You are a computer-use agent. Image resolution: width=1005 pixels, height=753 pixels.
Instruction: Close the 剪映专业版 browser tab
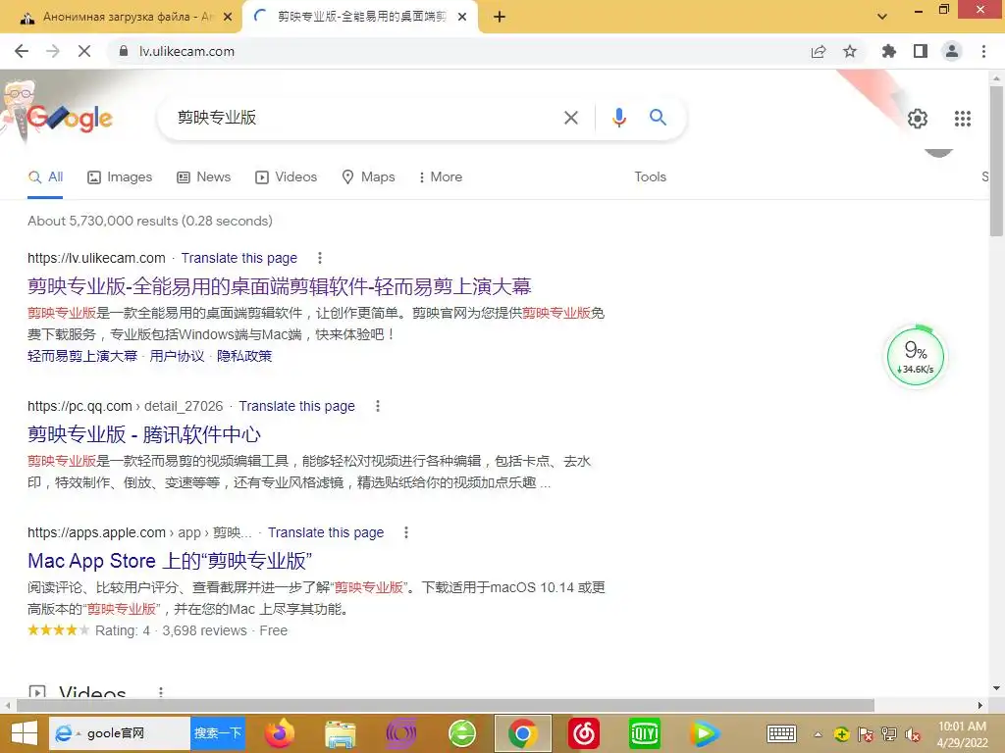[462, 18]
